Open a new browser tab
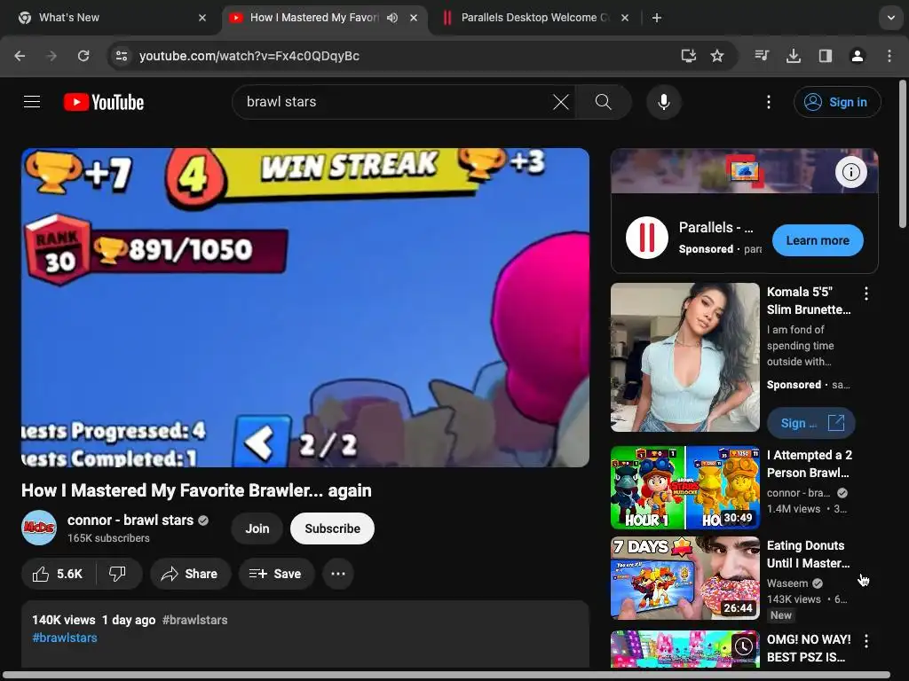Image resolution: width=909 pixels, height=681 pixels. 657,18
